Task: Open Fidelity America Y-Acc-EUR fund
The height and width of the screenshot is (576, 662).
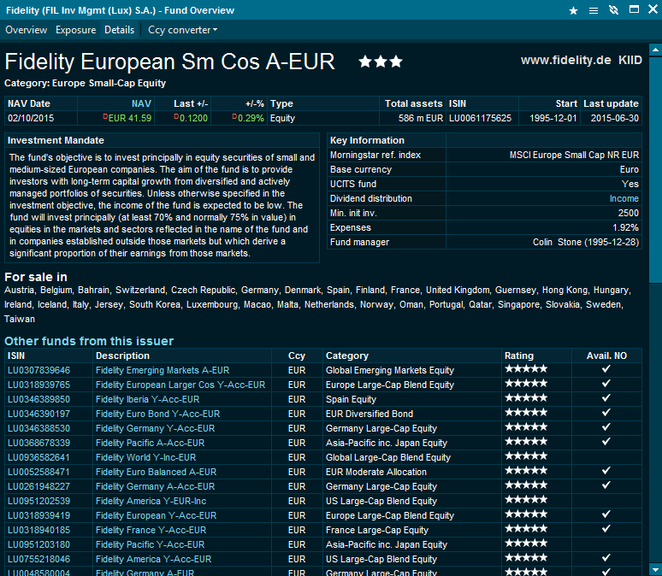Action: 153,560
